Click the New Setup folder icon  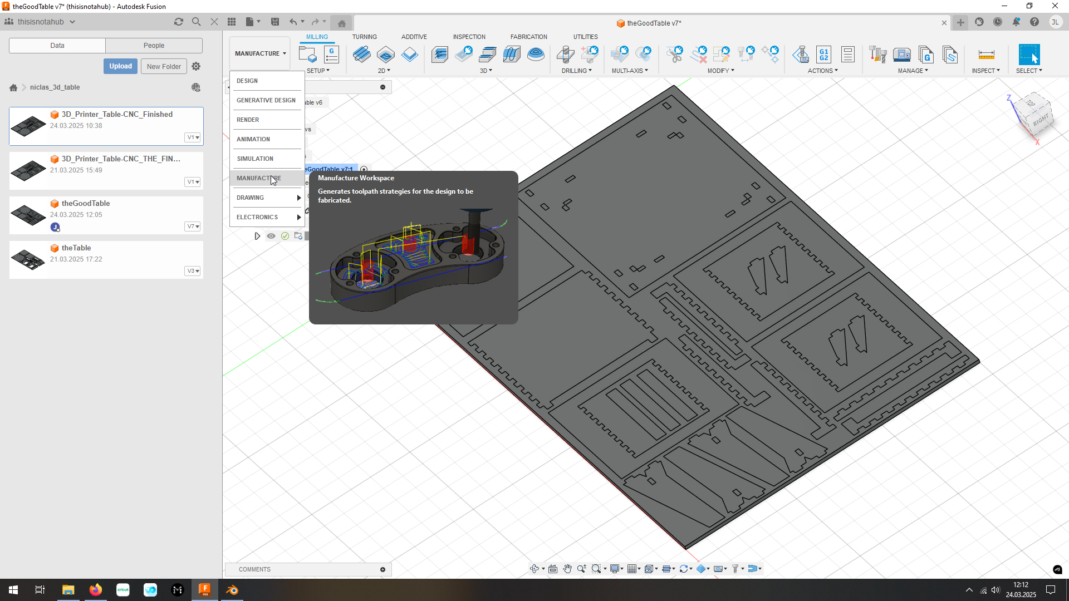point(307,55)
